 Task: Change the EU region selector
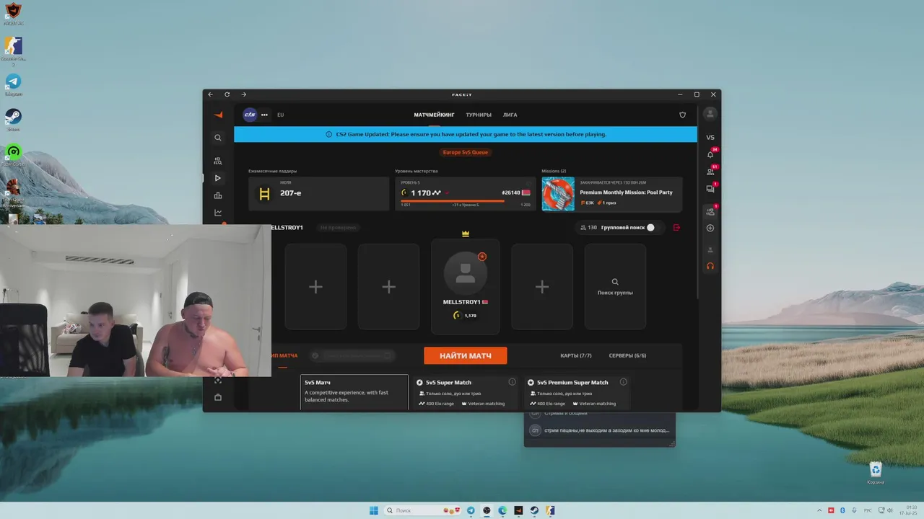tap(280, 115)
